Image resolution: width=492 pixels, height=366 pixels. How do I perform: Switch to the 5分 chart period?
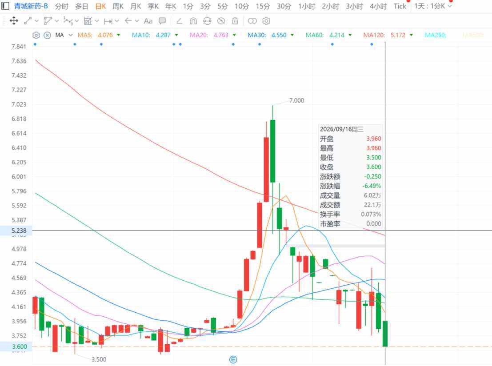(x=223, y=6)
